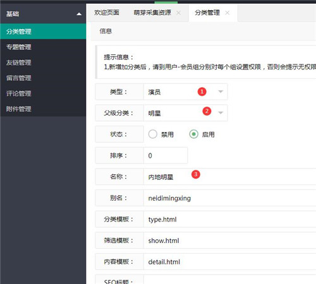This screenshot has height=284, width=316.
Task: Close the 萌芽采集资源 tab
Action: 178,13
